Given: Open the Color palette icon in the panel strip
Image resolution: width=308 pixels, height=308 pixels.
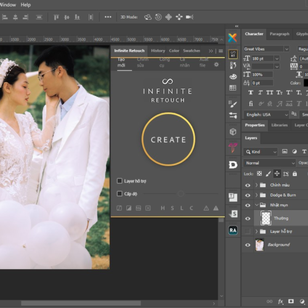Looking at the screenshot, I should (x=233, y=77).
